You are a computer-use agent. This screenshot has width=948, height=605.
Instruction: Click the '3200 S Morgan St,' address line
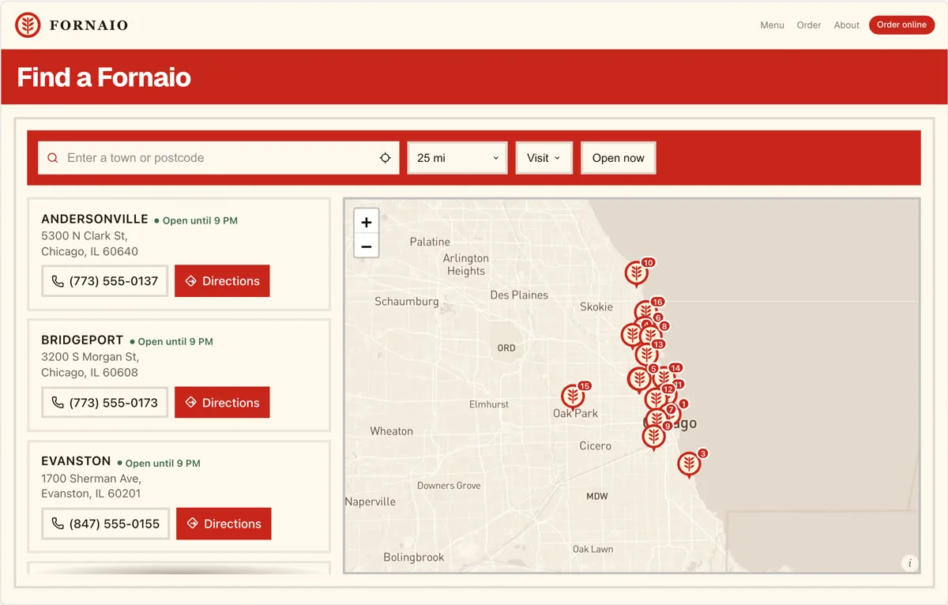point(90,357)
